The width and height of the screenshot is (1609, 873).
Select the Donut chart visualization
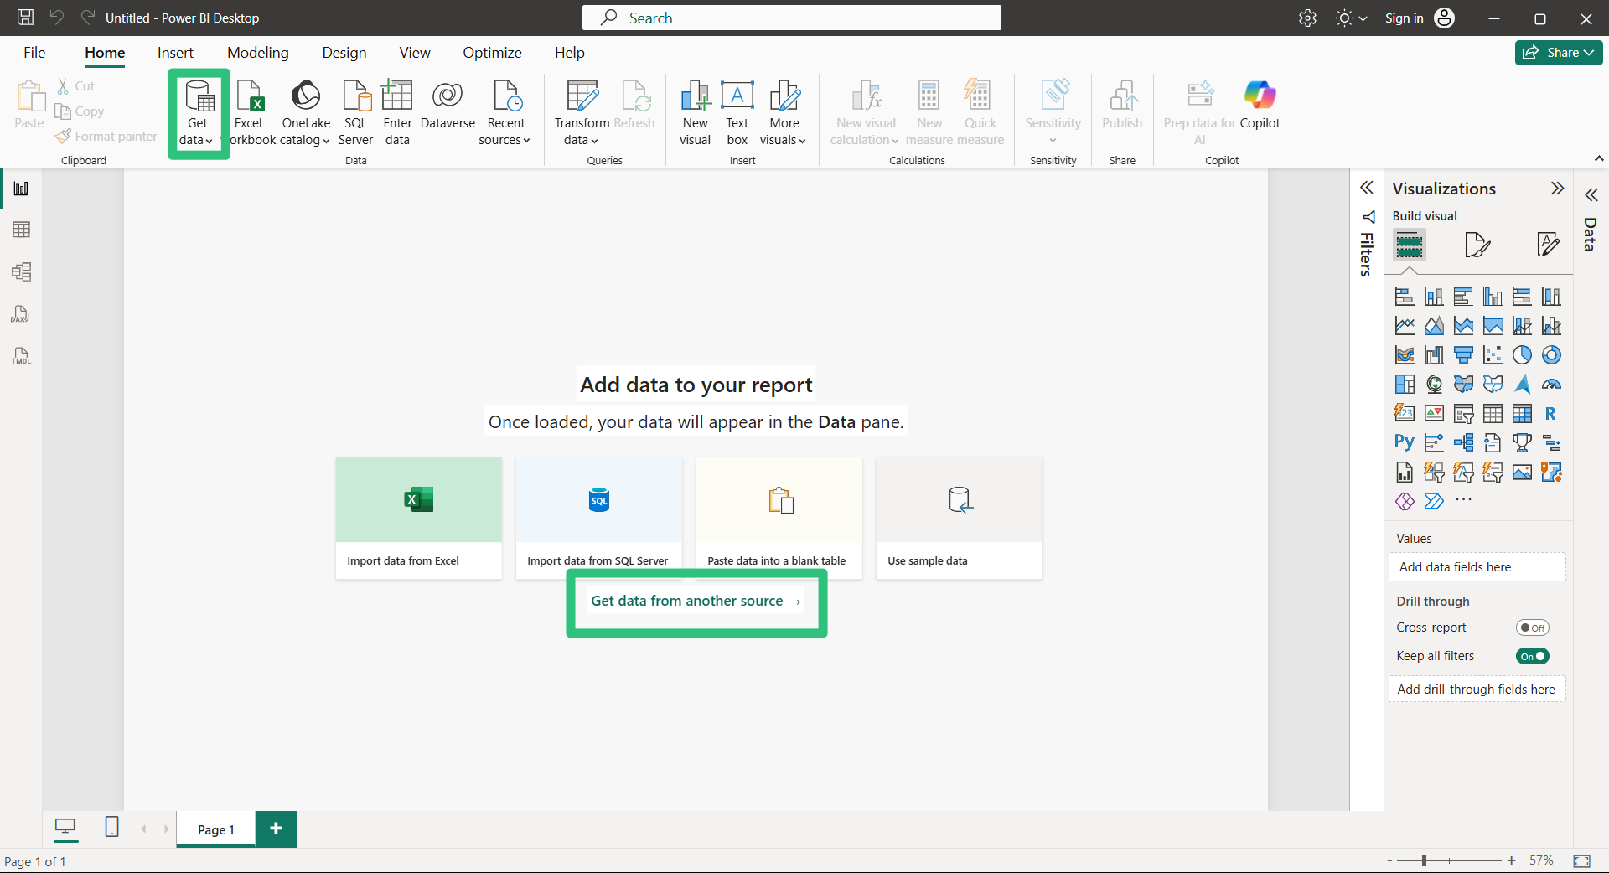point(1551,355)
